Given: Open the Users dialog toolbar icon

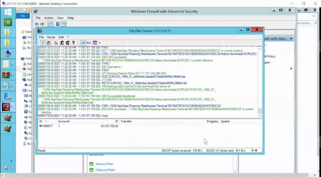Looking at the screenshot, I should 62,43.
